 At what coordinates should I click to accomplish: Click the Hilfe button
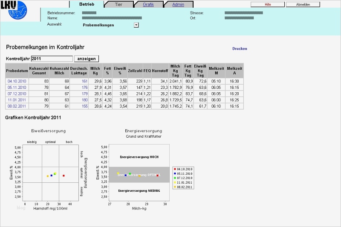pos(268,4)
